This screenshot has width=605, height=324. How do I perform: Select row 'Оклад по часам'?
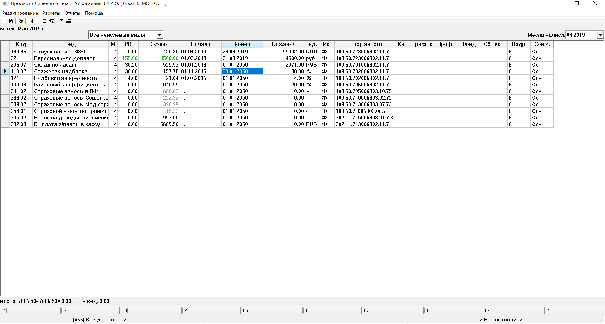pos(277,65)
